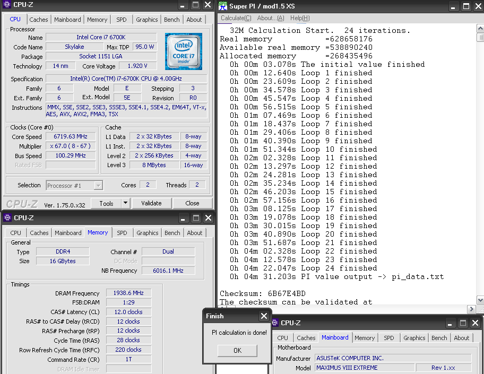This screenshot has height=374, width=484.
Task: Select Caches tab in the Mainboard CPU-Z window
Action: pyautogui.click(x=306, y=338)
